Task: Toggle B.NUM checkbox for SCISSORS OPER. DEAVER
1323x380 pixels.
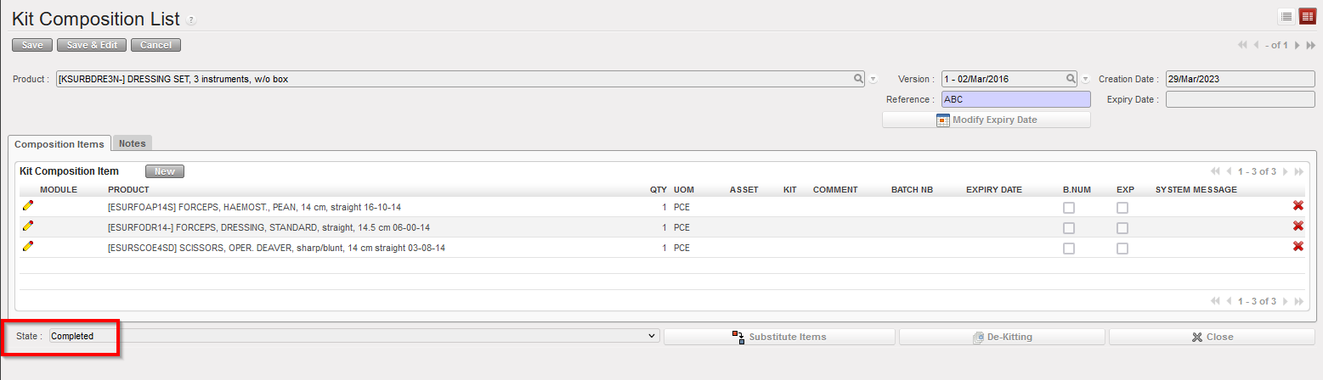Action: click(x=1068, y=249)
